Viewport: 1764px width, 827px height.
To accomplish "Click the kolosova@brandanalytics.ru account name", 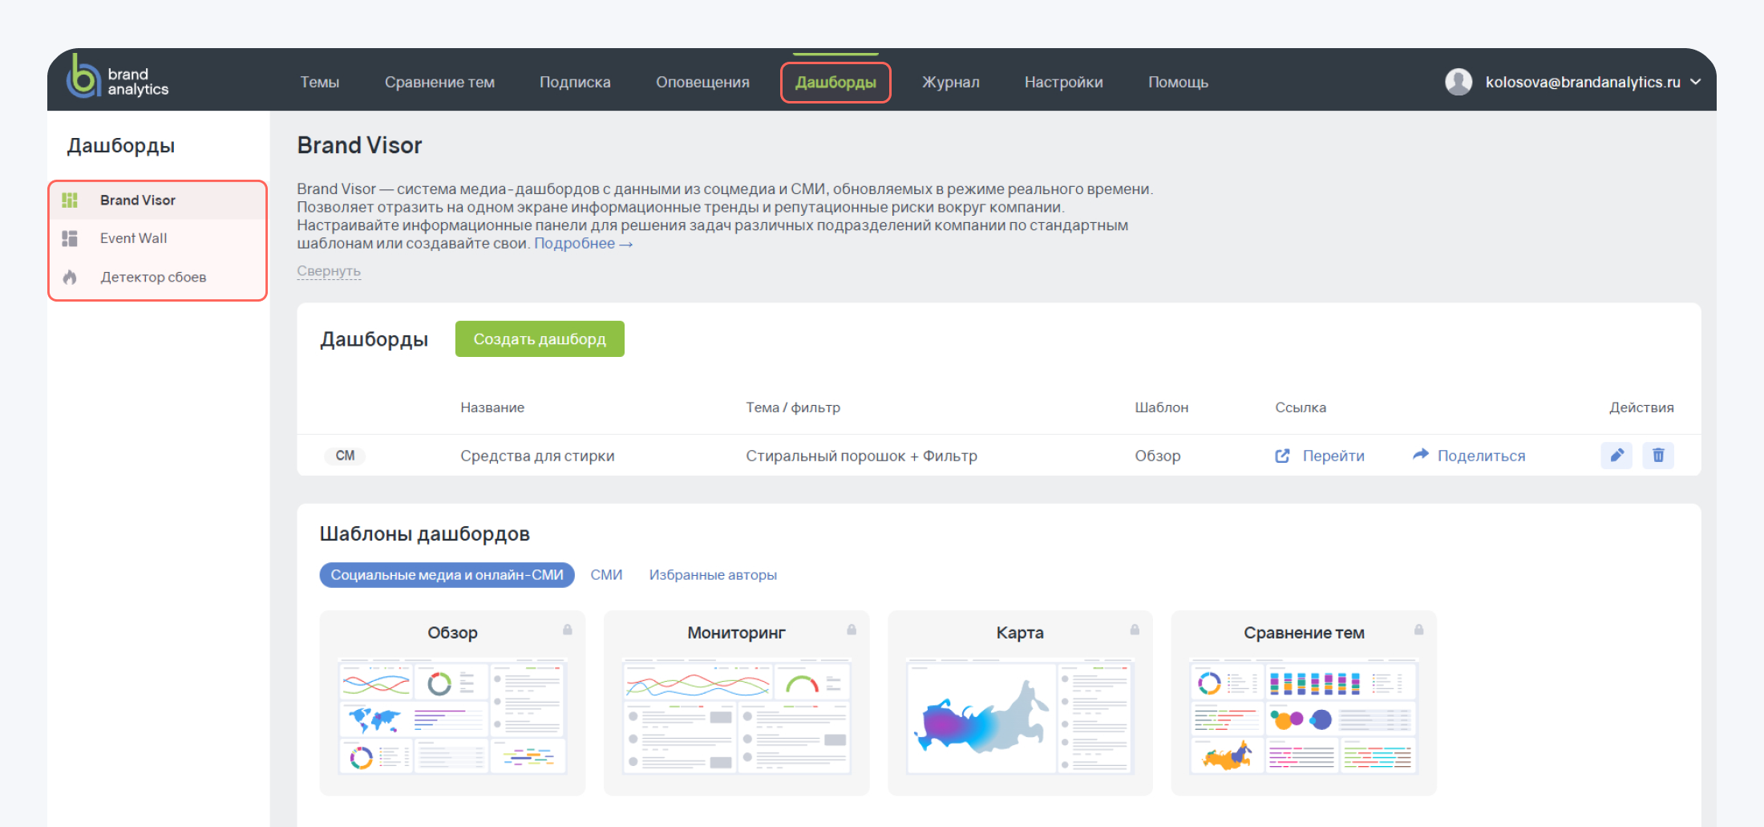I will pos(1583,82).
